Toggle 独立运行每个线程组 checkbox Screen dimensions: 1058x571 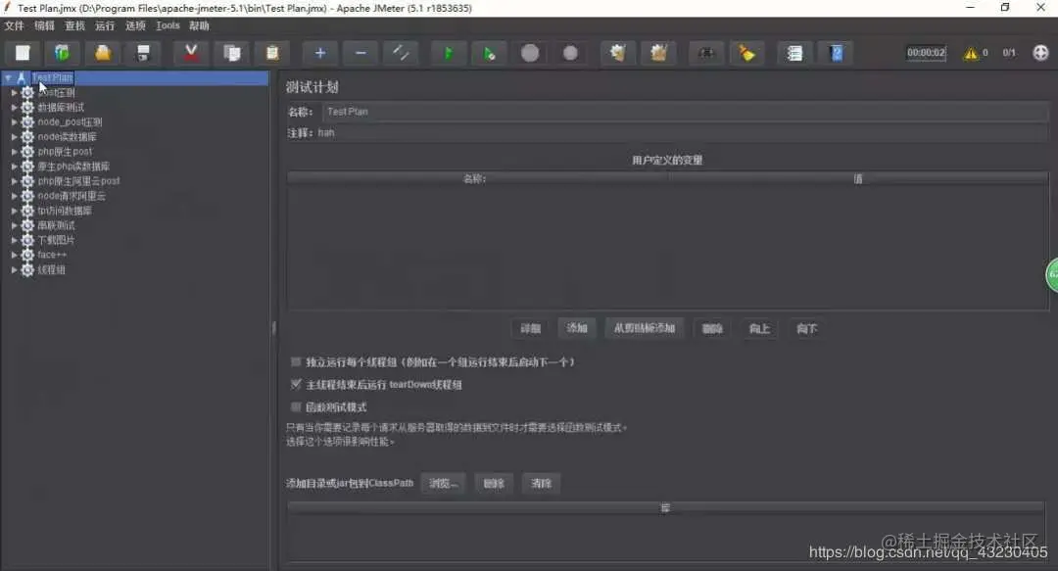[x=296, y=361]
